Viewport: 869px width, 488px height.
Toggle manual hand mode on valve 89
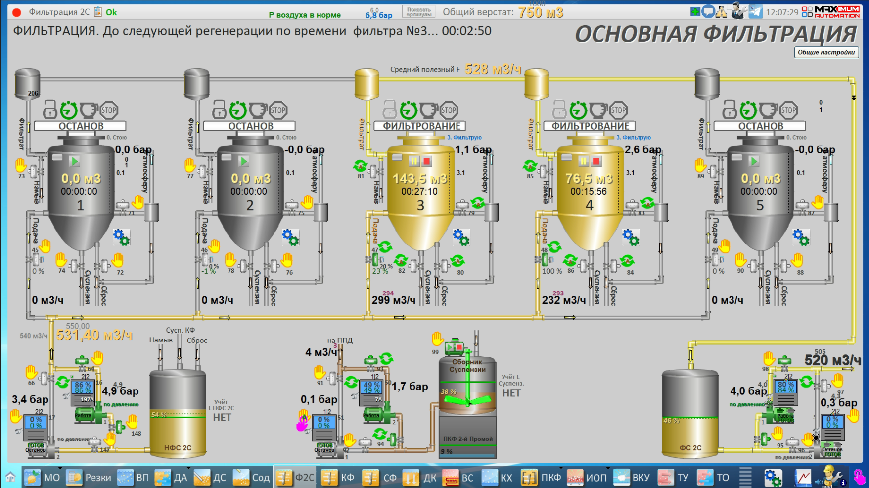point(700,165)
